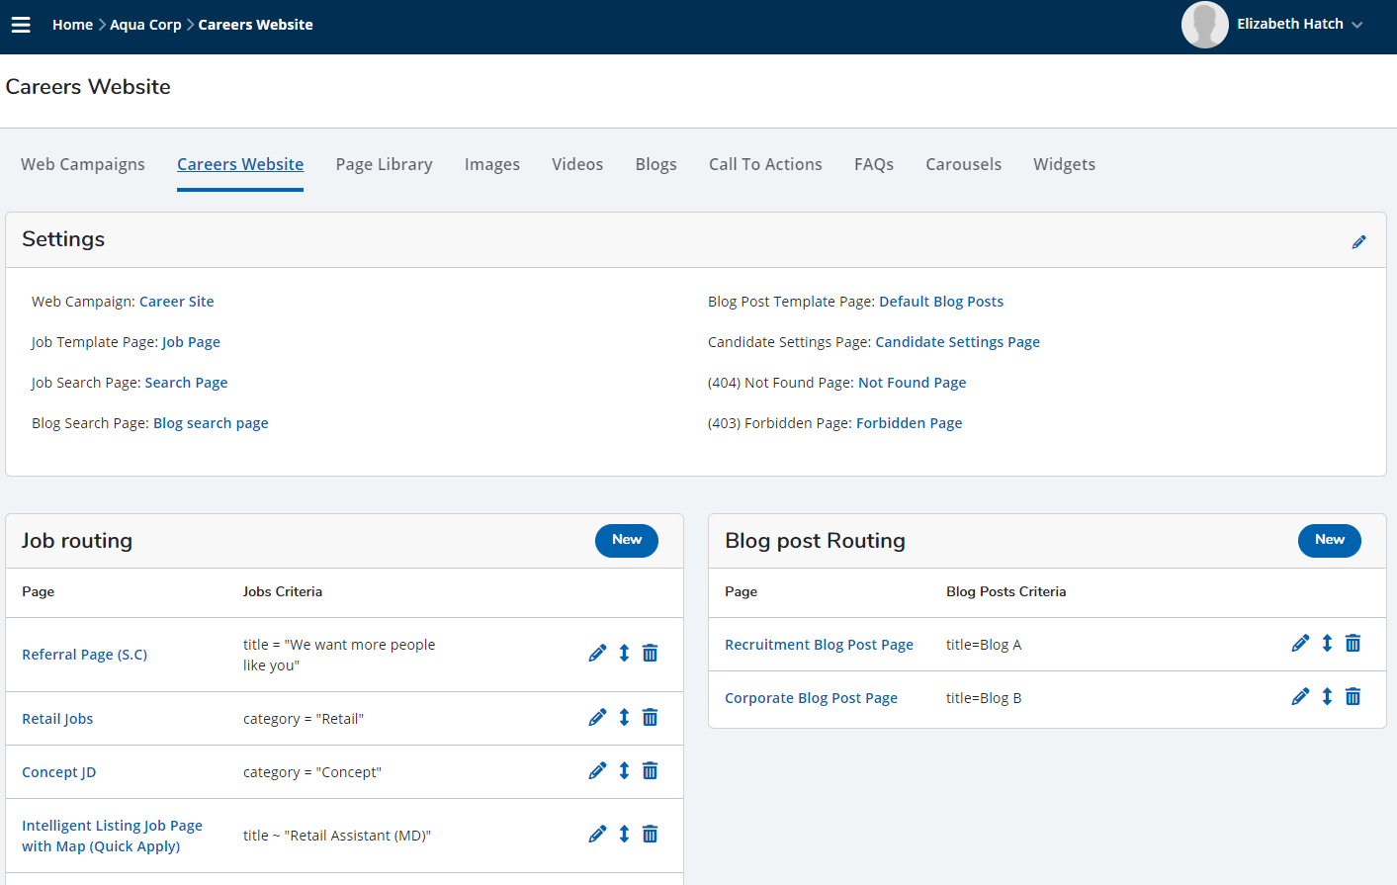Edit the Recruitment Blog Post Page routing
This screenshot has width=1397, height=885.
1300,643
